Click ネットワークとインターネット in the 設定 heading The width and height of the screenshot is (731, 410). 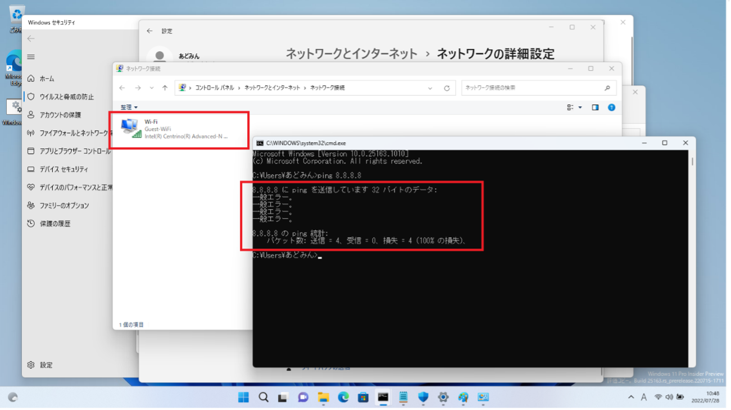(x=352, y=54)
